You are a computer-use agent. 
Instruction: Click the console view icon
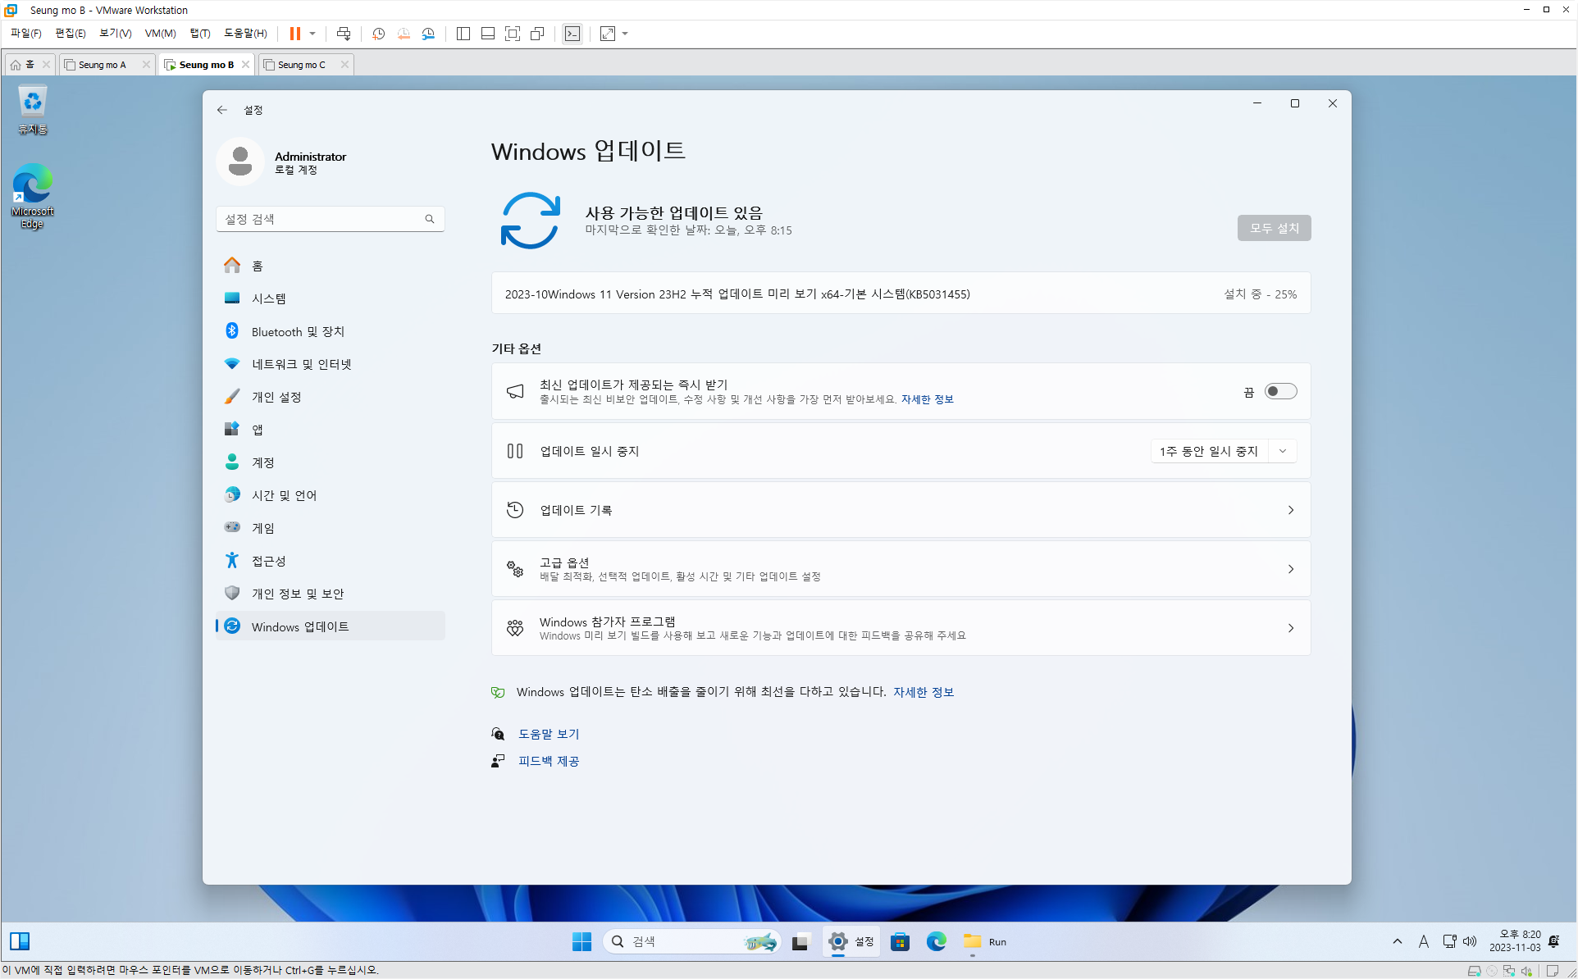[x=572, y=34]
